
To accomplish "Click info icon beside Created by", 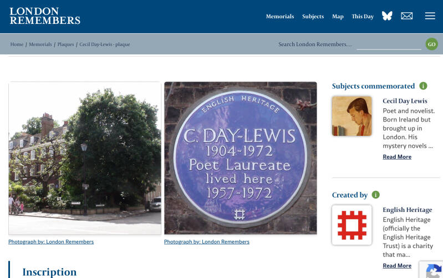I will [375, 195].
